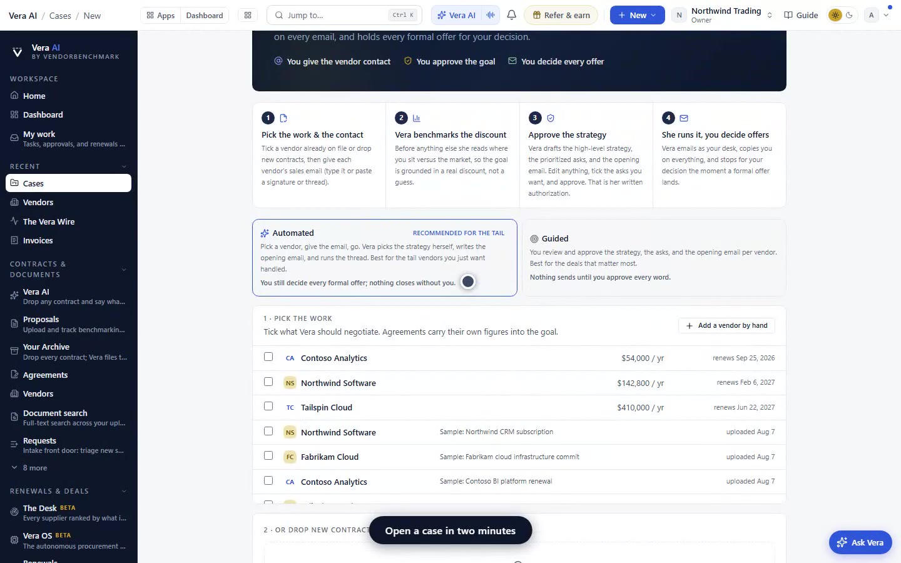901x563 pixels.
Task: Open the Vera OS beta chip icon
Action: pyautogui.click(x=14, y=540)
